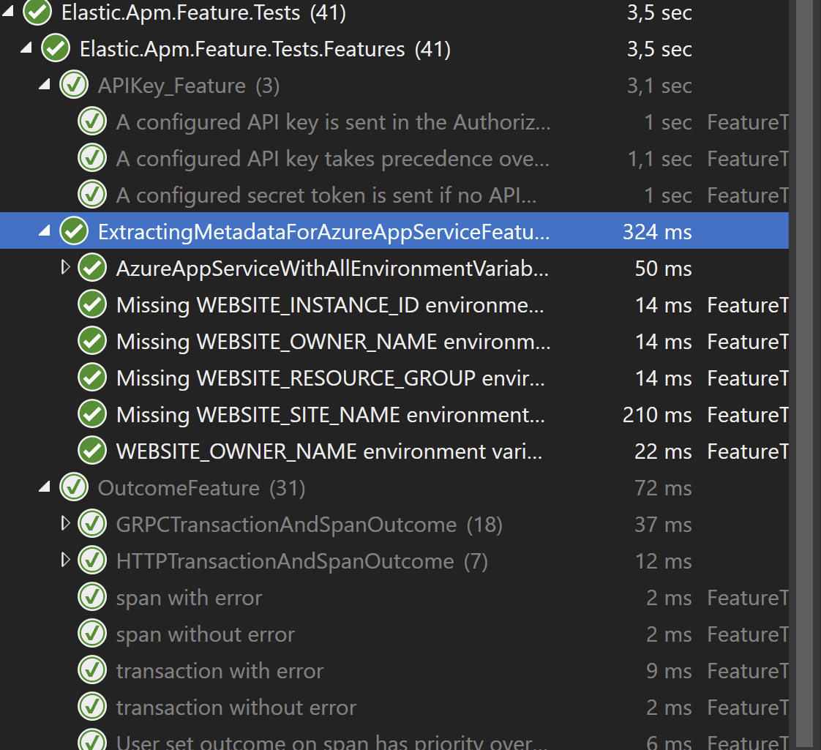The width and height of the screenshot is (821, 750).
Task: Click passed icon of Missing WEBSITE_SITE_NAME test
Action: coord(92,414)
